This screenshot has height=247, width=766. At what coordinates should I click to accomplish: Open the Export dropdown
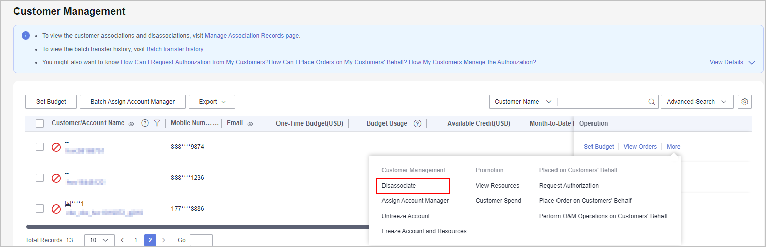tap(212, 102)
